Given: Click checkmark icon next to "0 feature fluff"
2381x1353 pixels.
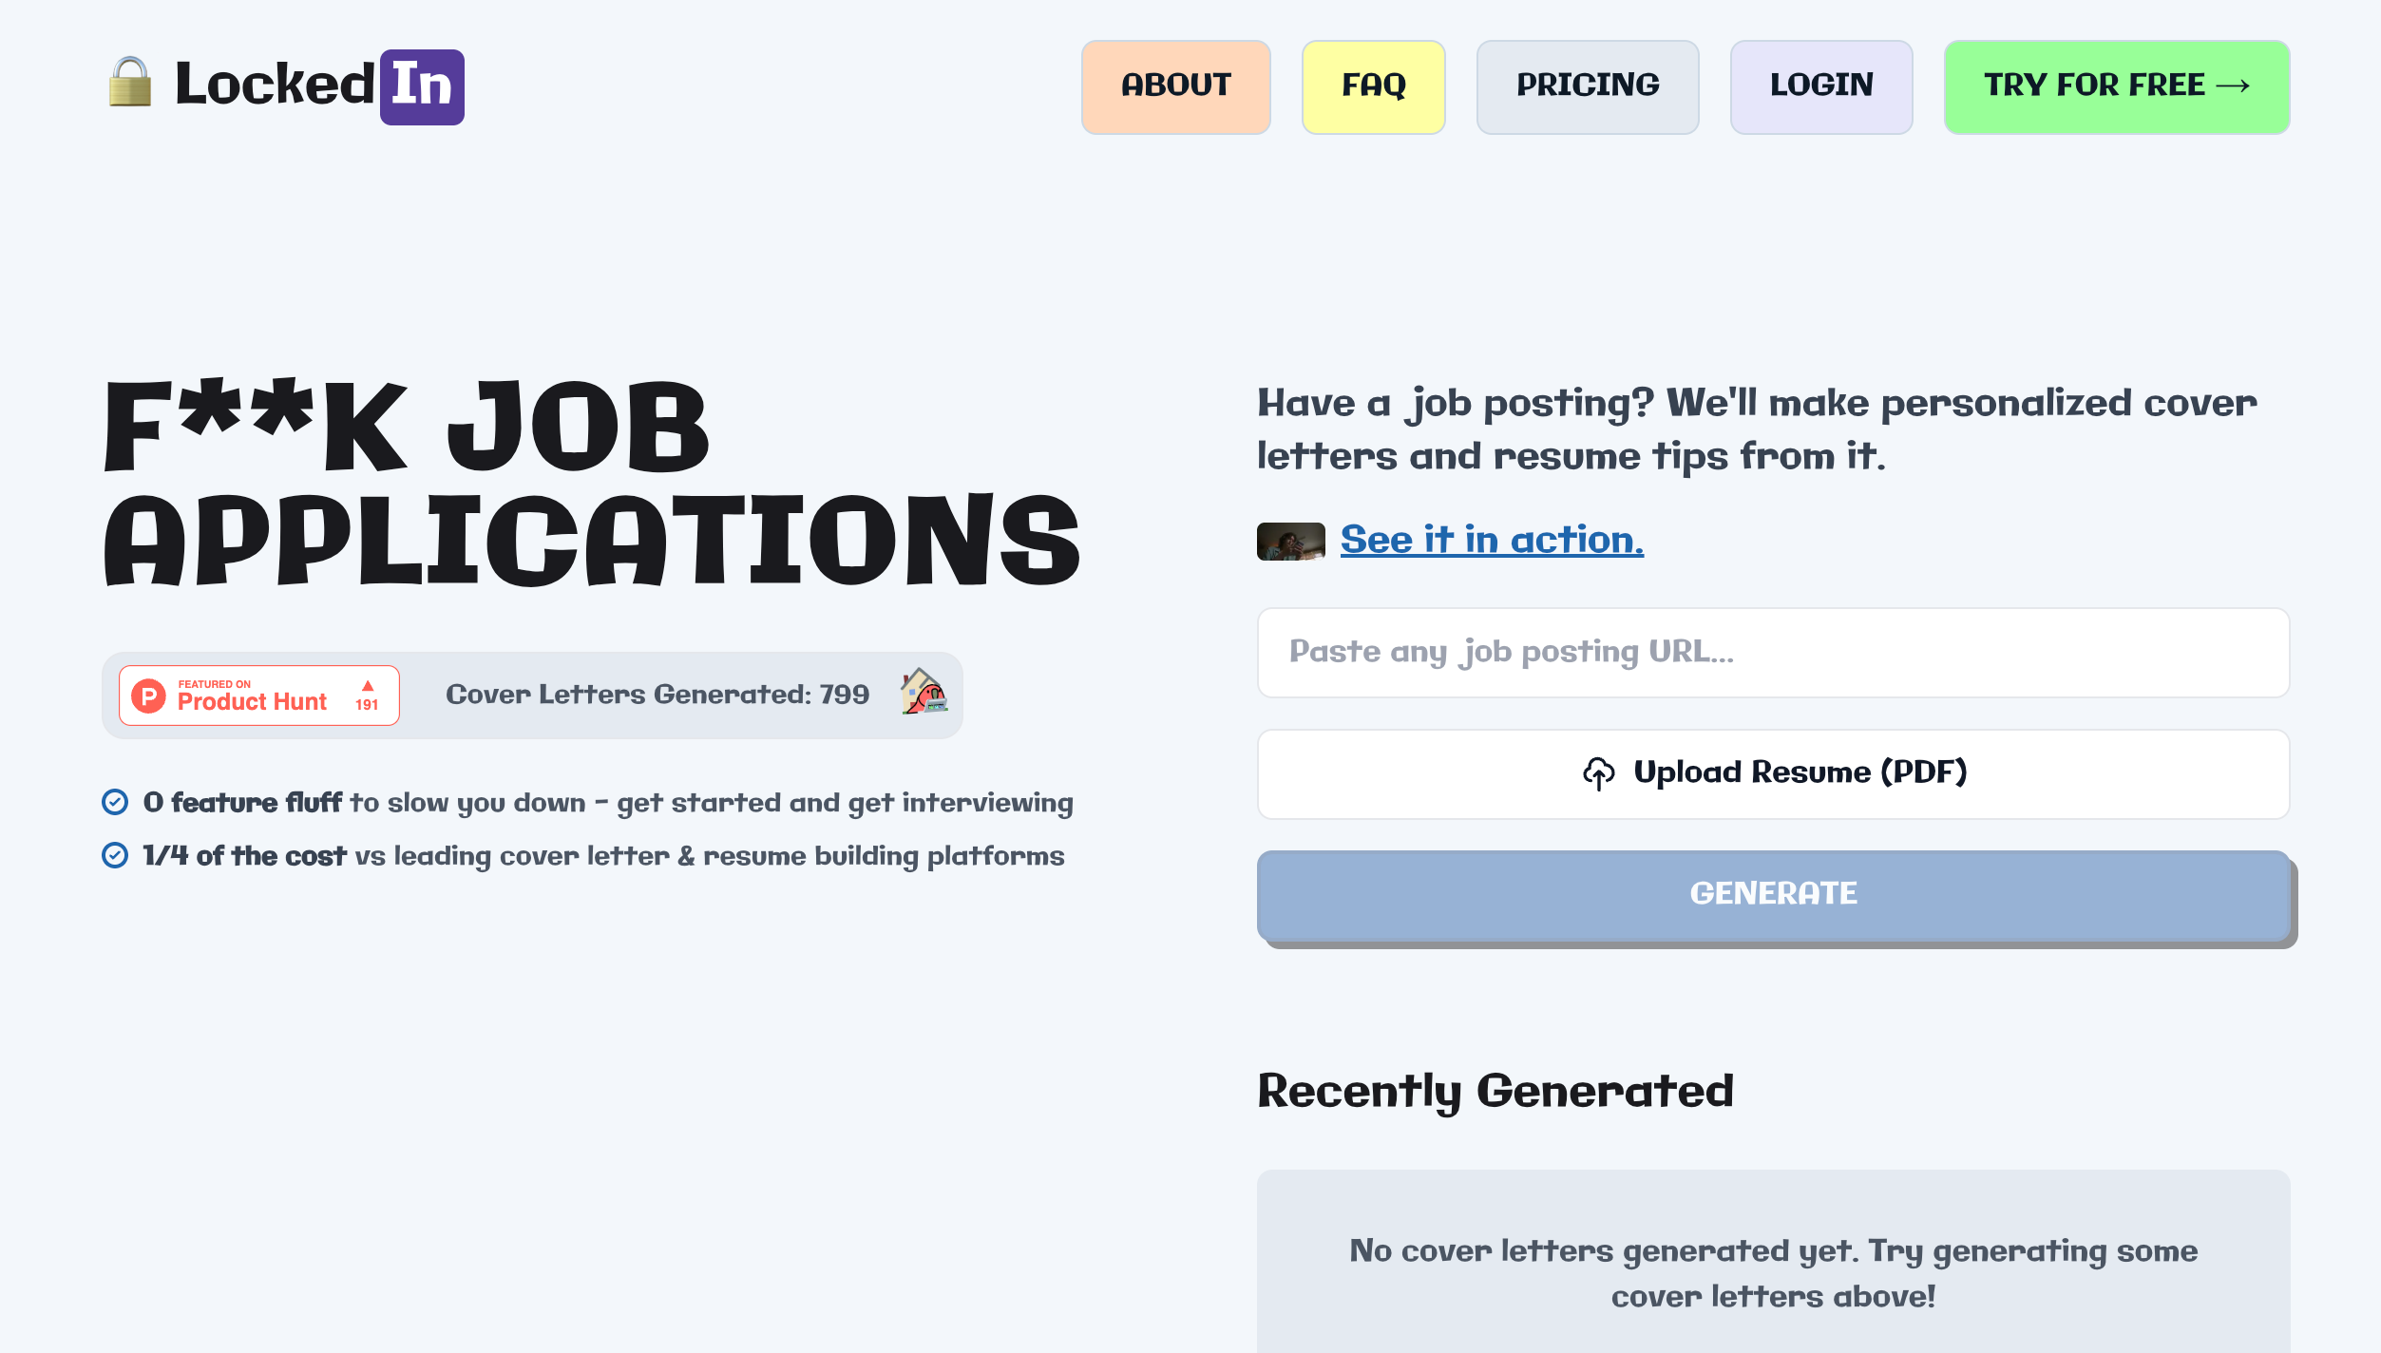Looking at the screenshot, I should click(x=115, y=803).
